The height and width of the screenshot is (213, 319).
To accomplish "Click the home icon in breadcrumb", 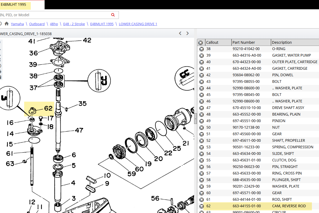I will (x=7, y=24).
